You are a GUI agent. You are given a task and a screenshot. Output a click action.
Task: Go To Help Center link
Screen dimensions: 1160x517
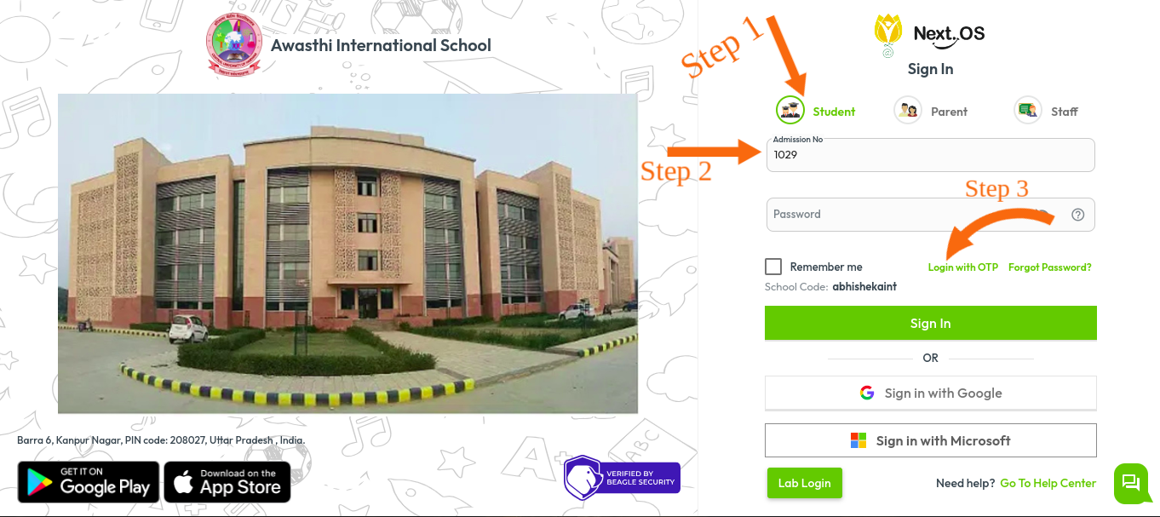[1048, 483]
